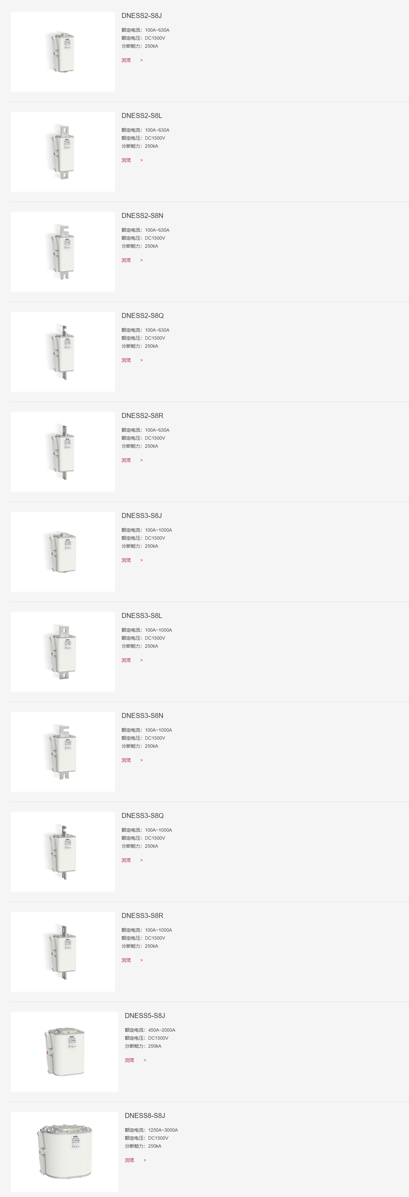Click 浏览 link for DNESS2-S8N
This screenshot has width=409, height=1197.
click(126, 260)
